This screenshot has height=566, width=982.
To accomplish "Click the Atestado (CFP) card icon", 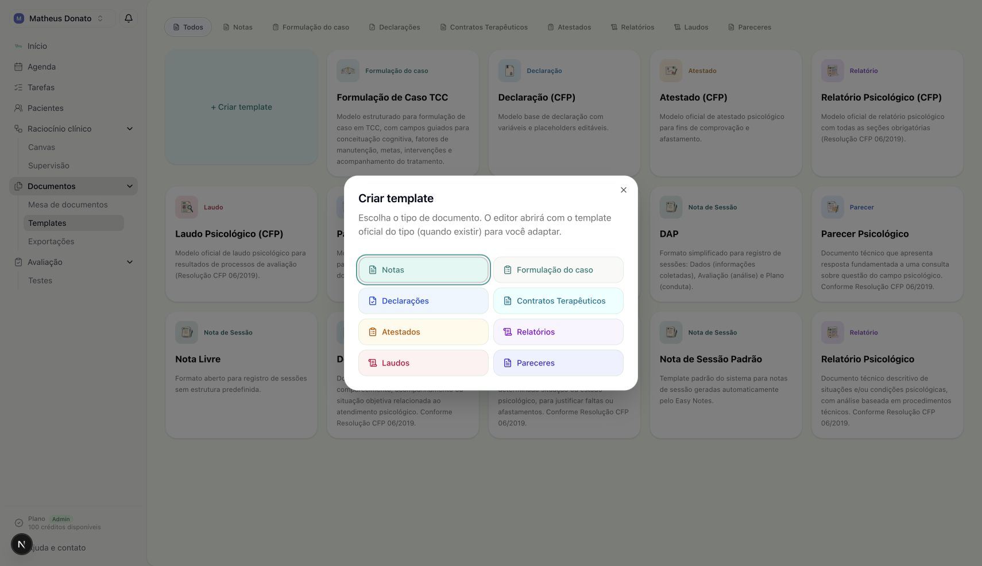I will click(x=671, y=71).
